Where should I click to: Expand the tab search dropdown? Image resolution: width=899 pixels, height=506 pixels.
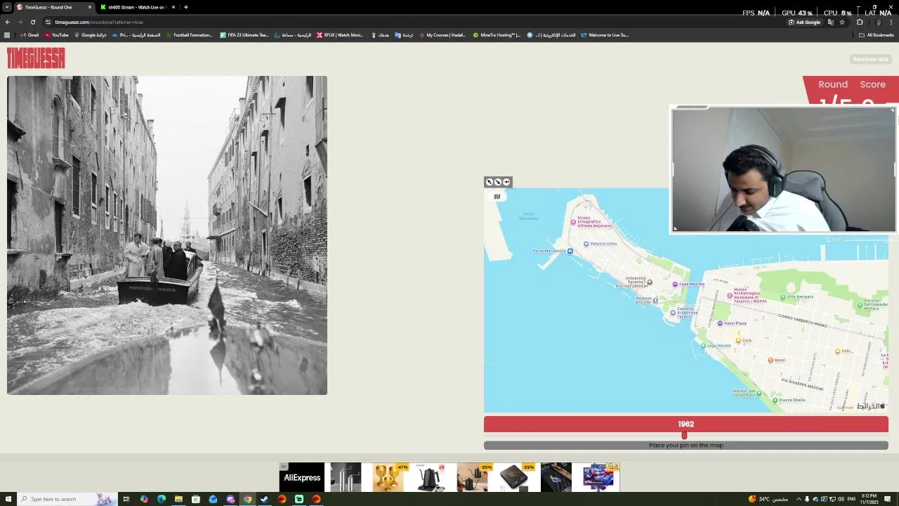tap(6, 7)
